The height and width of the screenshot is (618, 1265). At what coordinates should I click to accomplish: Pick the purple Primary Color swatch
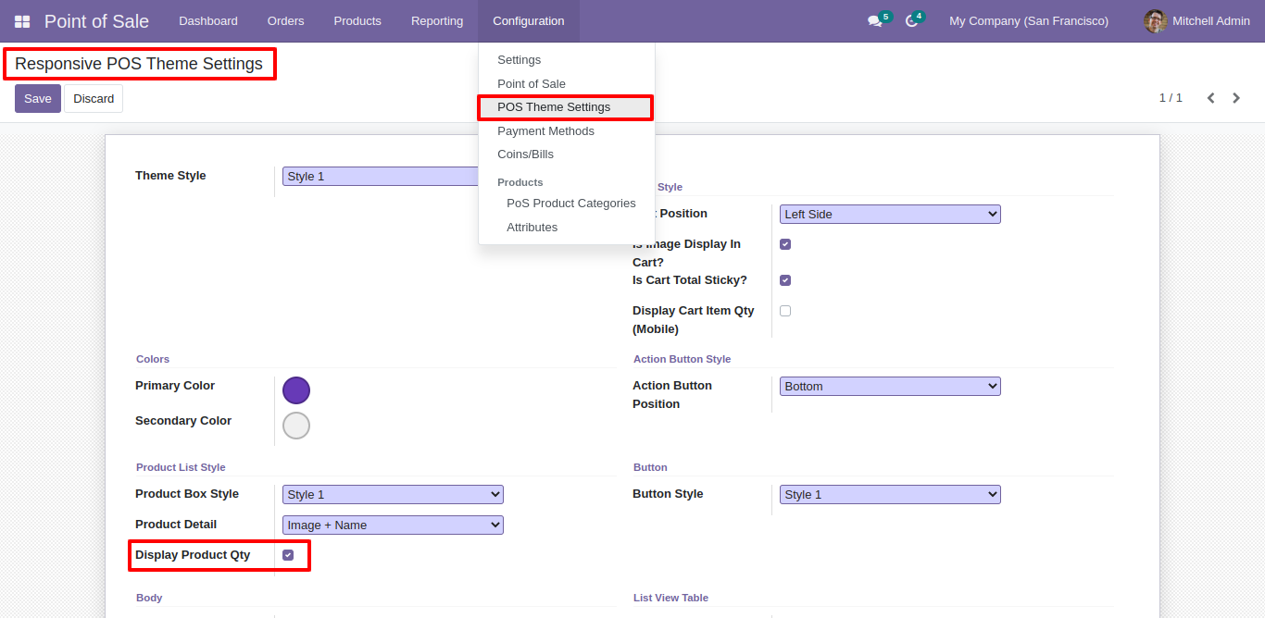pyautogui.click(x=296, y=390)
